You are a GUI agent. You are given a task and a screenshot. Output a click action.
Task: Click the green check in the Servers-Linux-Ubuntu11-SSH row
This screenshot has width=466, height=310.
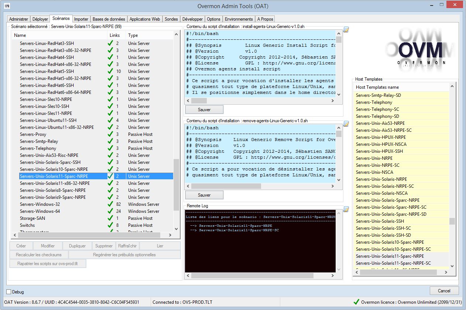point(110,120)
